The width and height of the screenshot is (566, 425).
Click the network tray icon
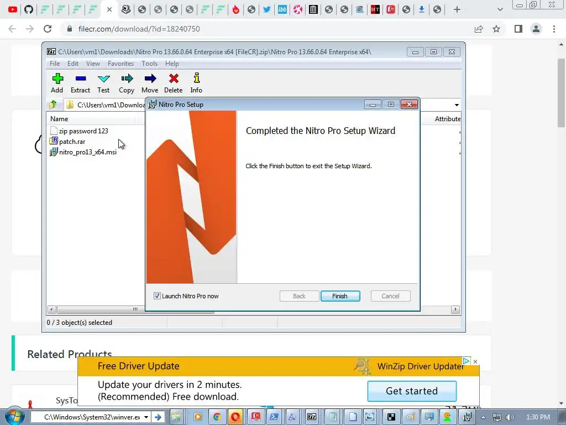497,417
